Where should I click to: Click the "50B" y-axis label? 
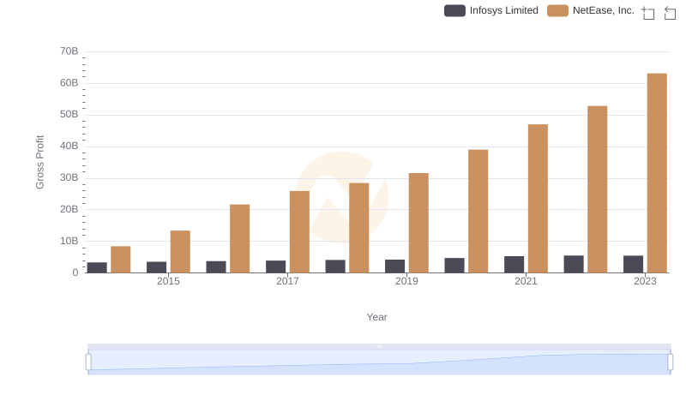[x=69, y=115]
